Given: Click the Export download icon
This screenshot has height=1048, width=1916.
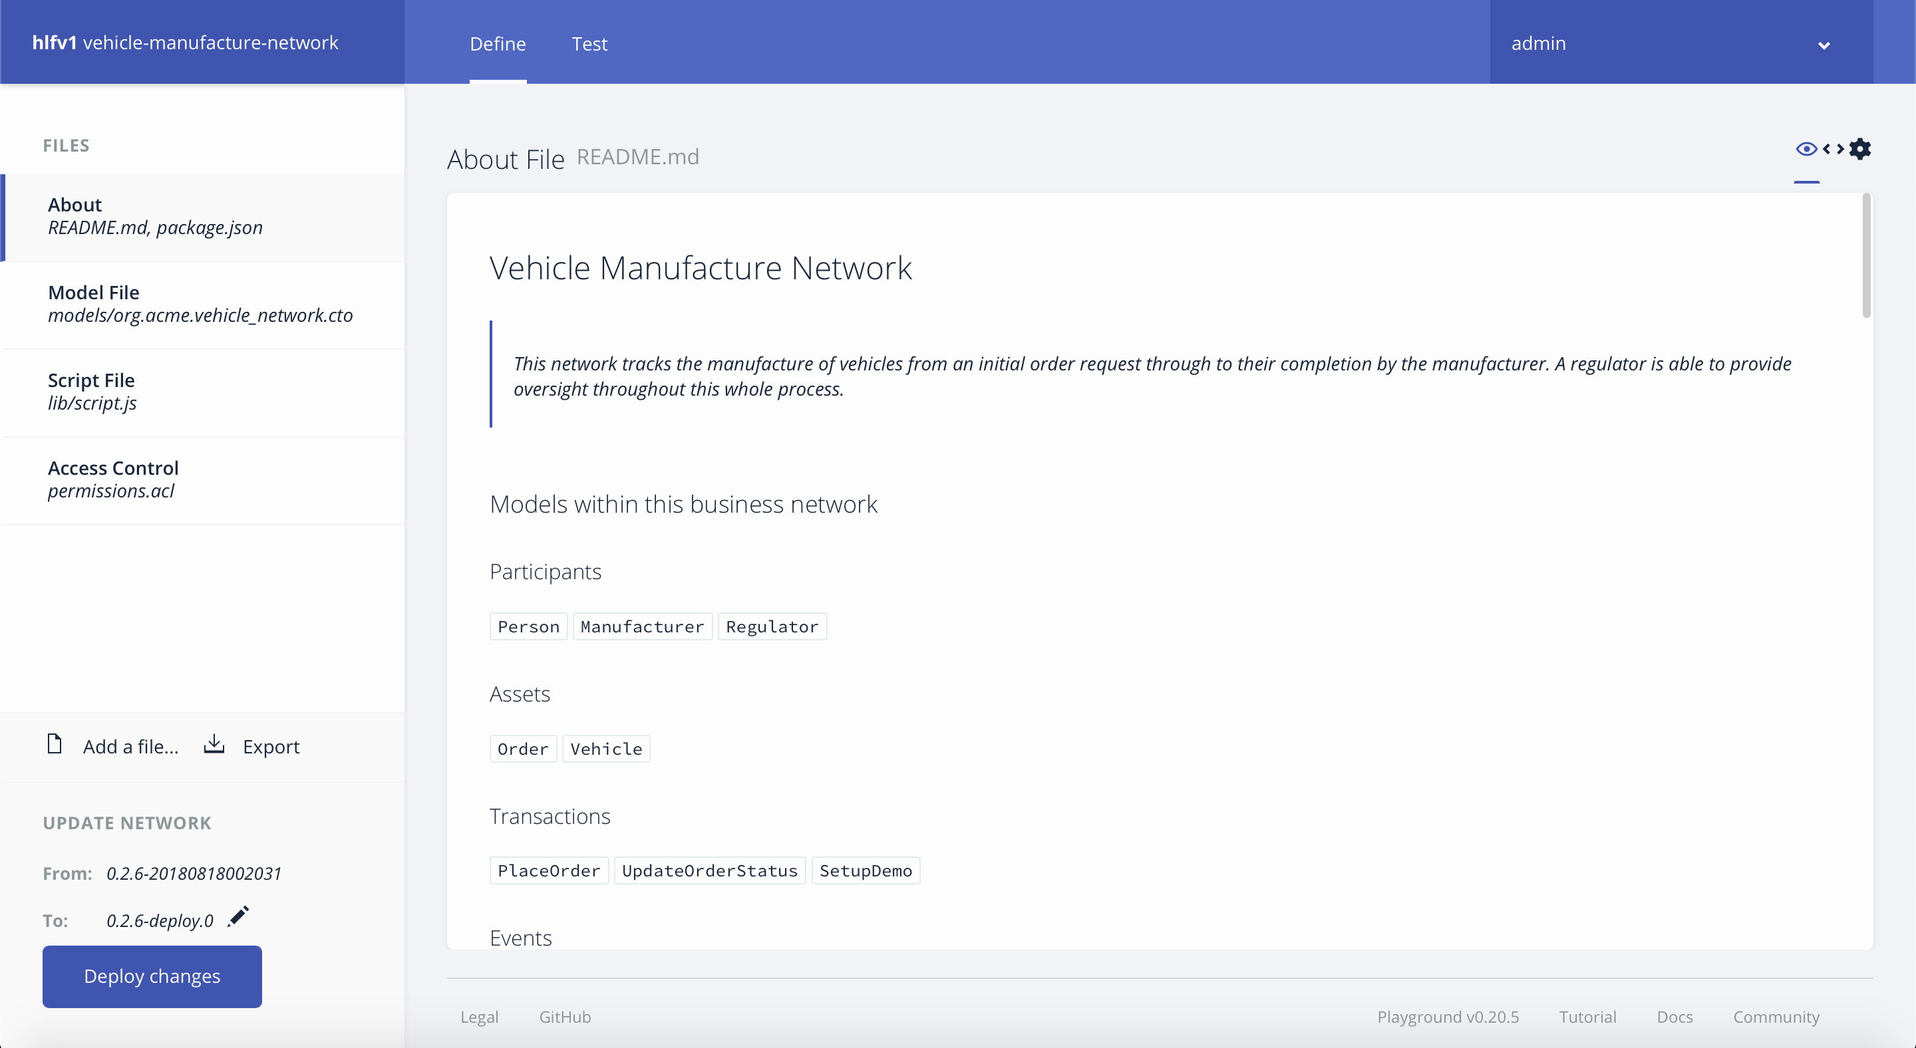Looking at the screenshot, I should (214, 744).
